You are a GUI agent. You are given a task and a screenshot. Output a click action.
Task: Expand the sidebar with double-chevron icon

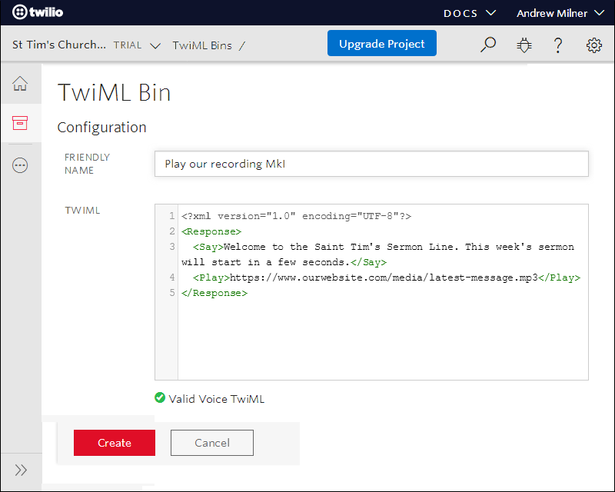point(21,470)
